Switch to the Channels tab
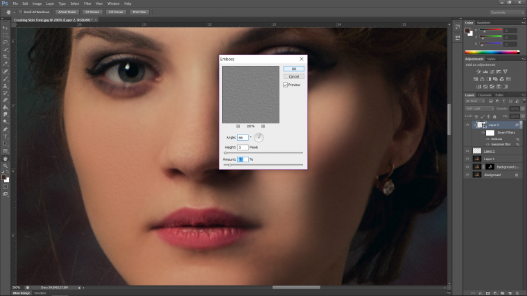 (x=484, y=95)
